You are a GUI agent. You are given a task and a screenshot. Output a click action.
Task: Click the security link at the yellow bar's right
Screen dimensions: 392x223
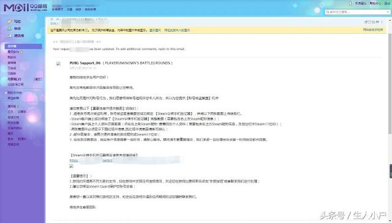click(x=373, y=30)
